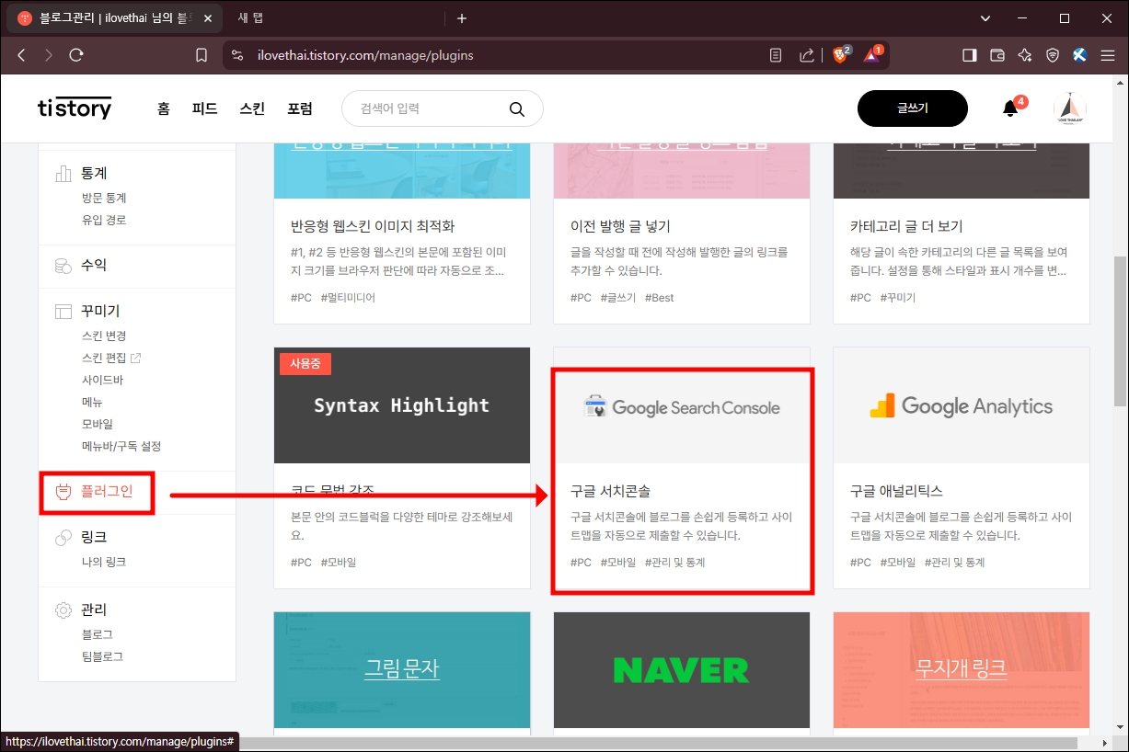Select the 카테고리 글 더 보기 plugin title
Screen dimensions: 1129x752
pos(906,226)
